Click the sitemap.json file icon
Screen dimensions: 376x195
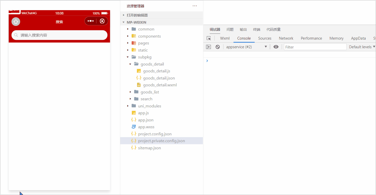click(134, 148)
